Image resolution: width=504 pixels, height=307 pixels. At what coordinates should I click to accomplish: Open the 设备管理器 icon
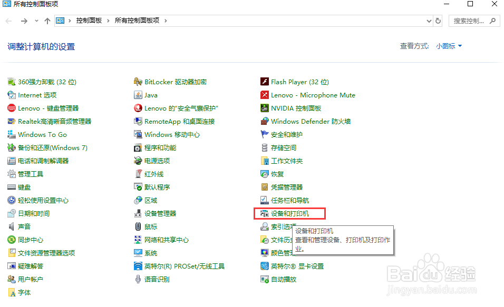coord(138,214)
